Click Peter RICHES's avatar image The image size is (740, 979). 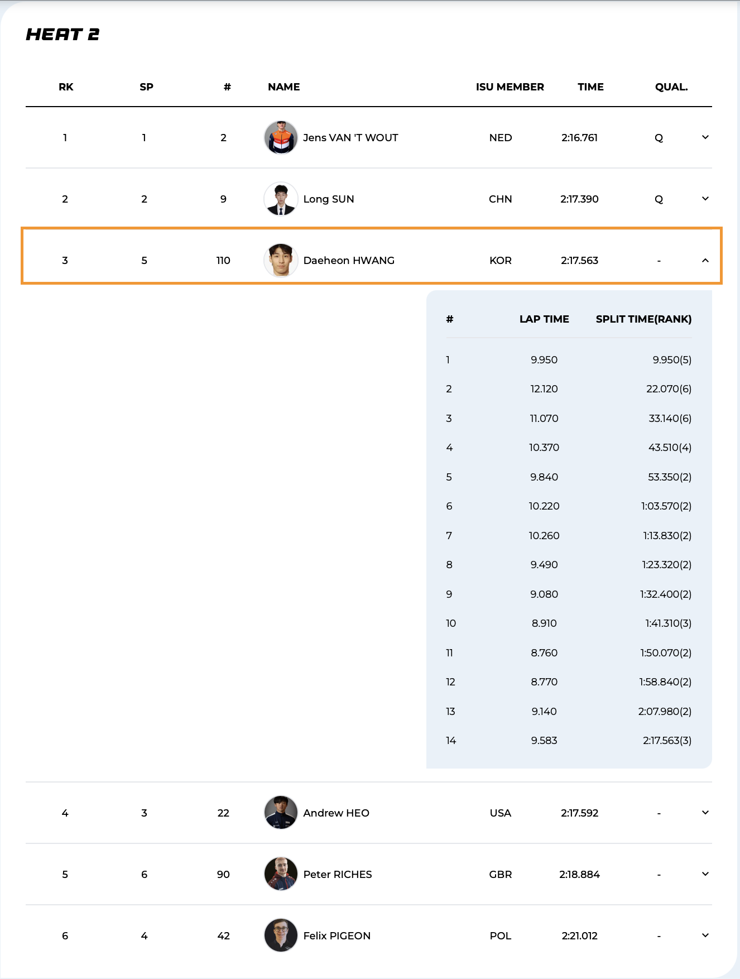coord(280,874)
